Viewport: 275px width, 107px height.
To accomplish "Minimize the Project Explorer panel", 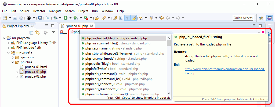I will point(46,25).
